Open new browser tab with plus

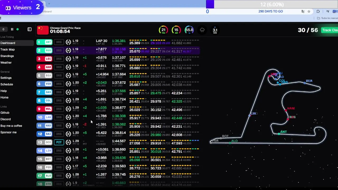tap(49, 4)
